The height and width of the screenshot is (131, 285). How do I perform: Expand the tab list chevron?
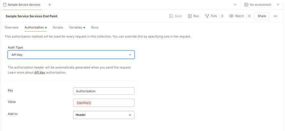click(235, 5)
